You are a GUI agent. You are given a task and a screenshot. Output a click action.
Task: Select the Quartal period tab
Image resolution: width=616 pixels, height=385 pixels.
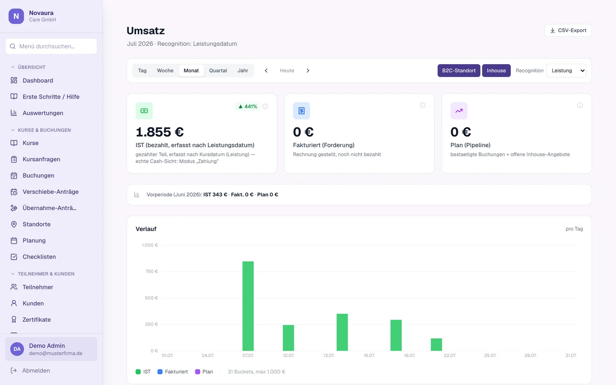coord(218,71)
